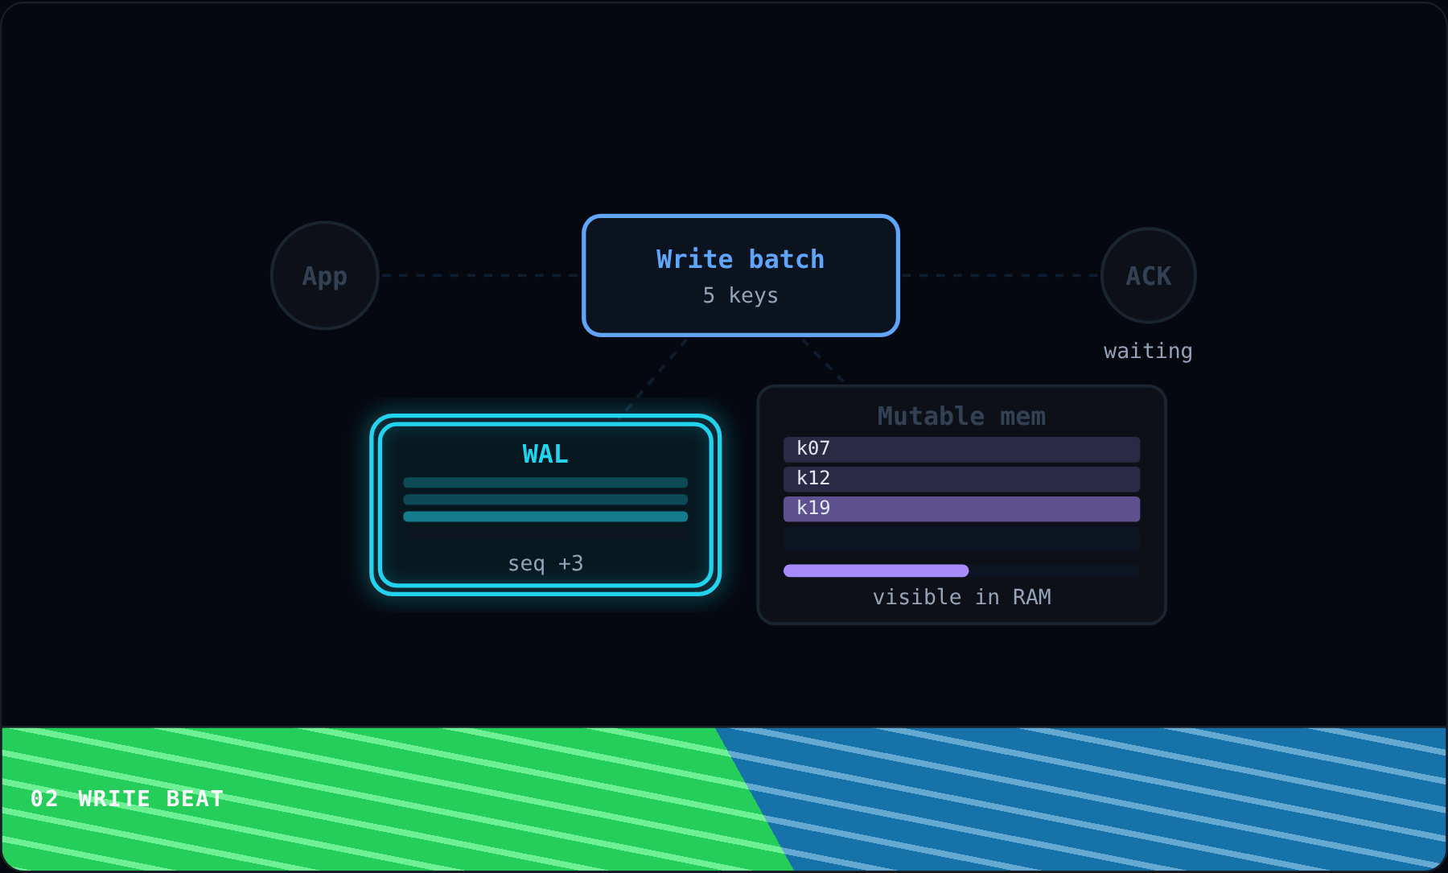Click the App circle node

click(x=325, y=275)
